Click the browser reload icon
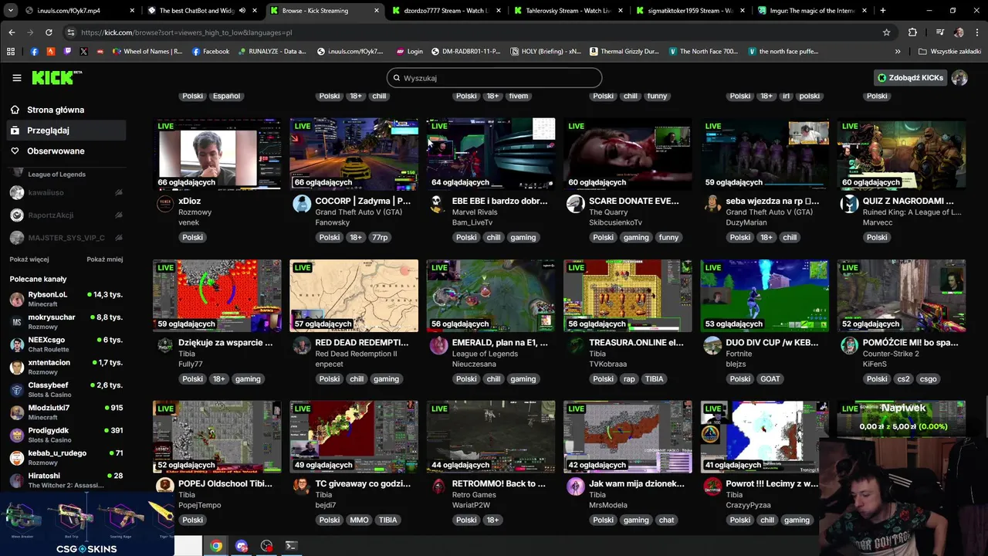 [x=49, y=32]
